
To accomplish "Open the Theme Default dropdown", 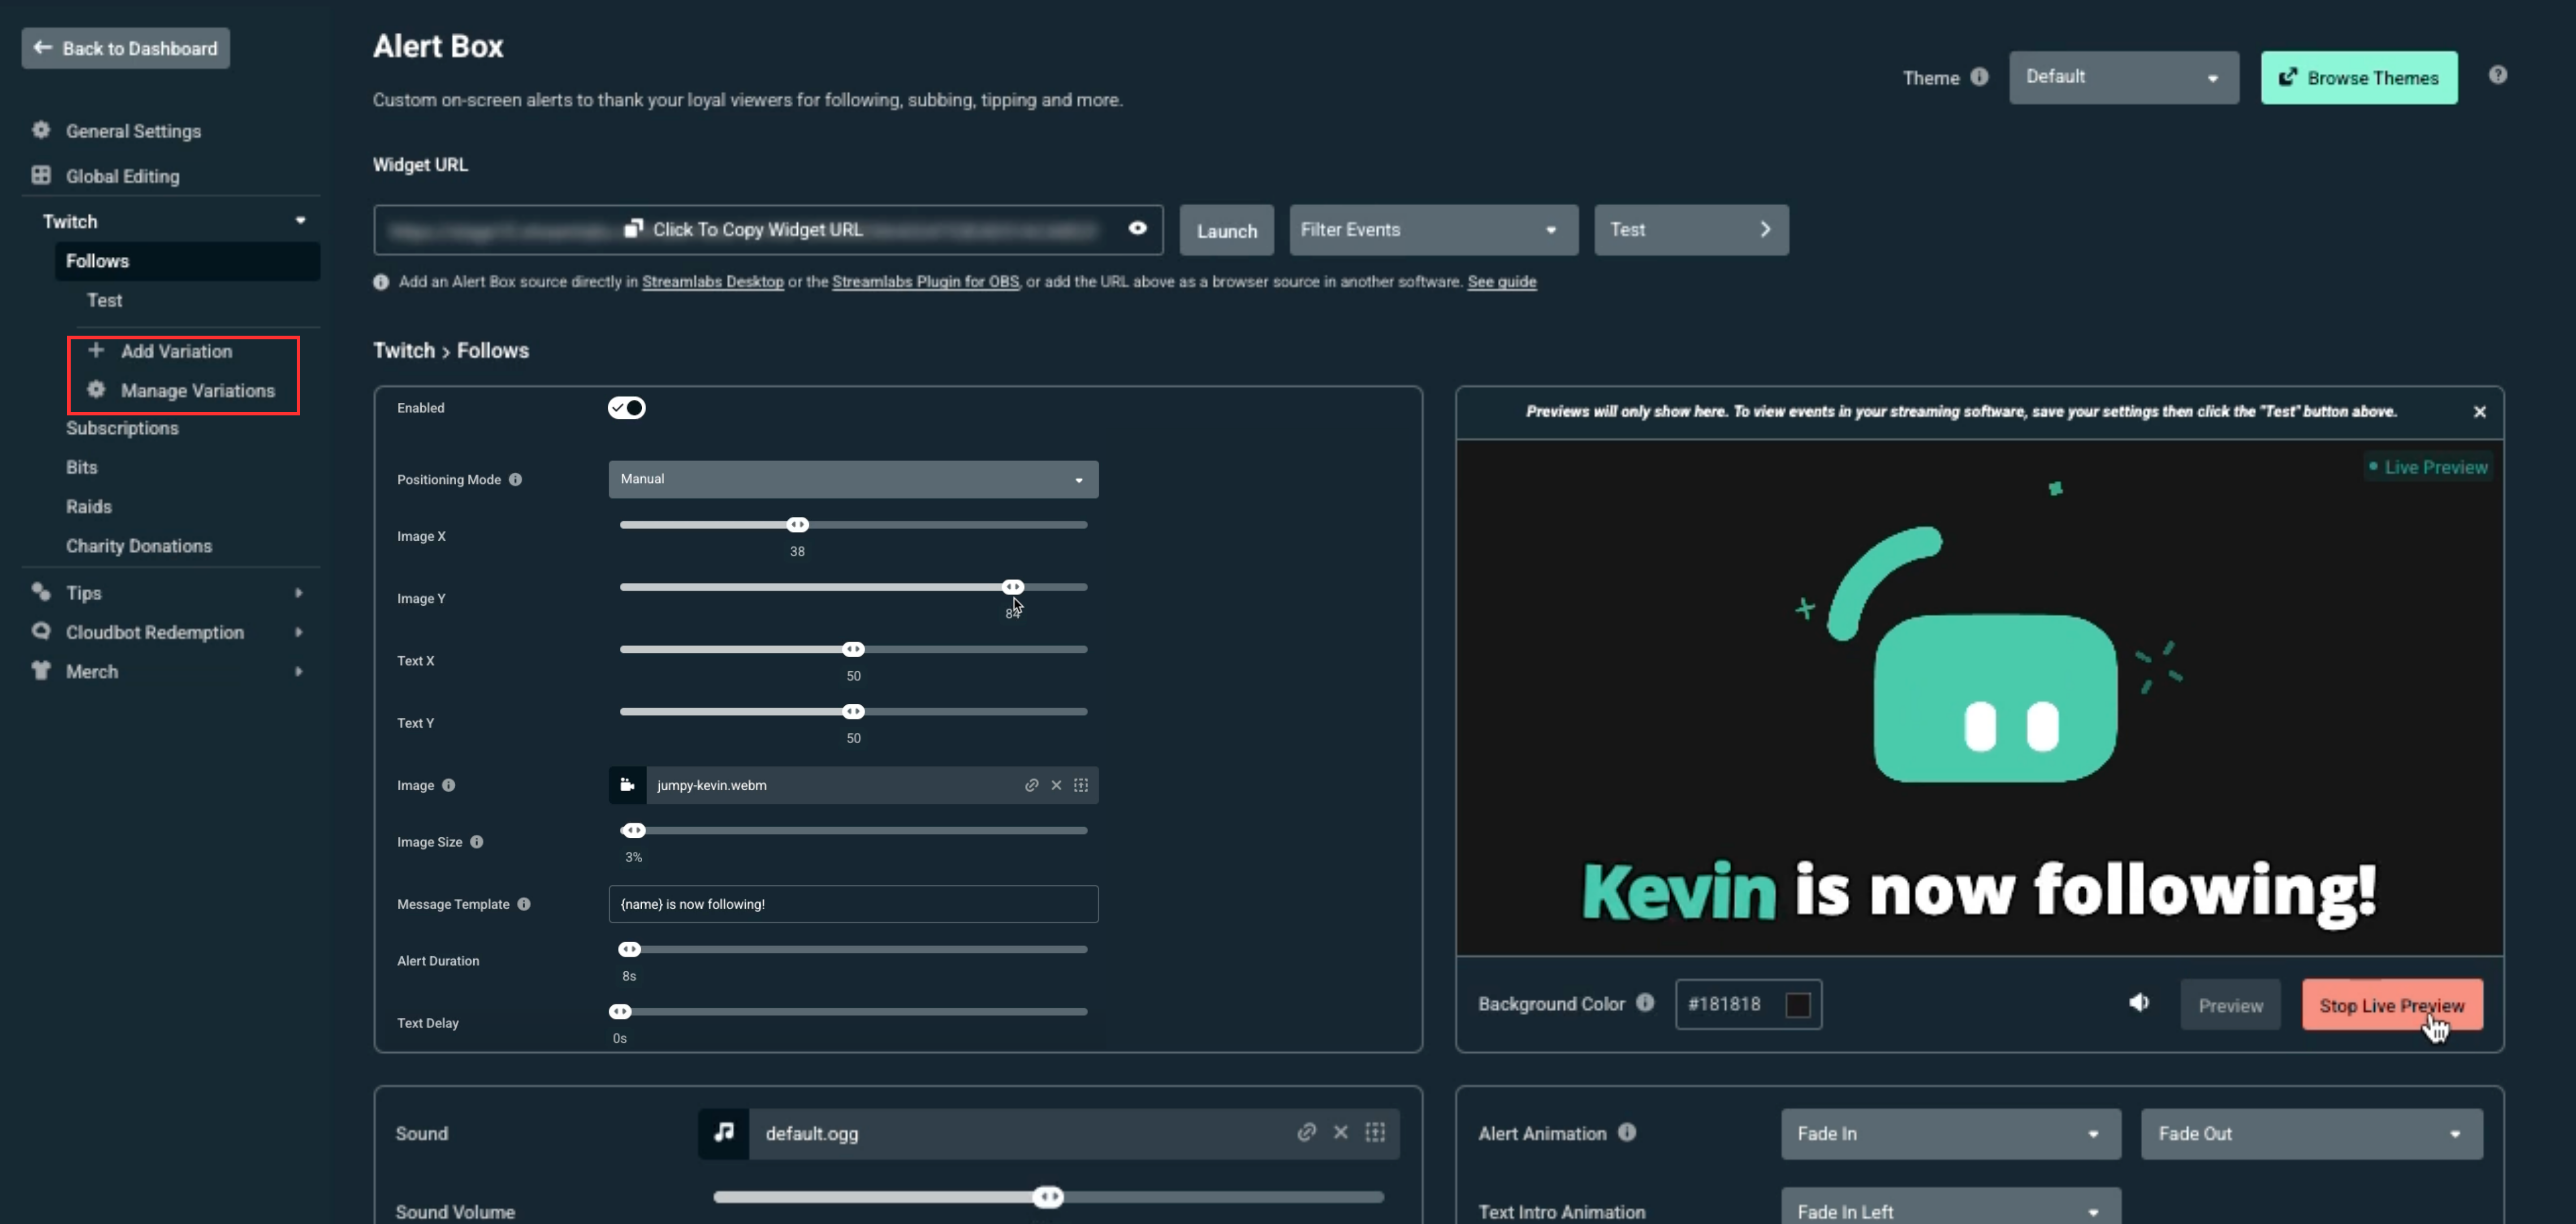I will (x=2123, y=77).
